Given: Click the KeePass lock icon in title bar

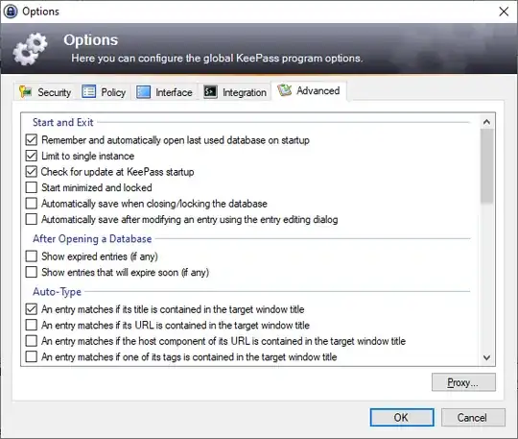Looking at the screenshot, I should coord(11,12).
